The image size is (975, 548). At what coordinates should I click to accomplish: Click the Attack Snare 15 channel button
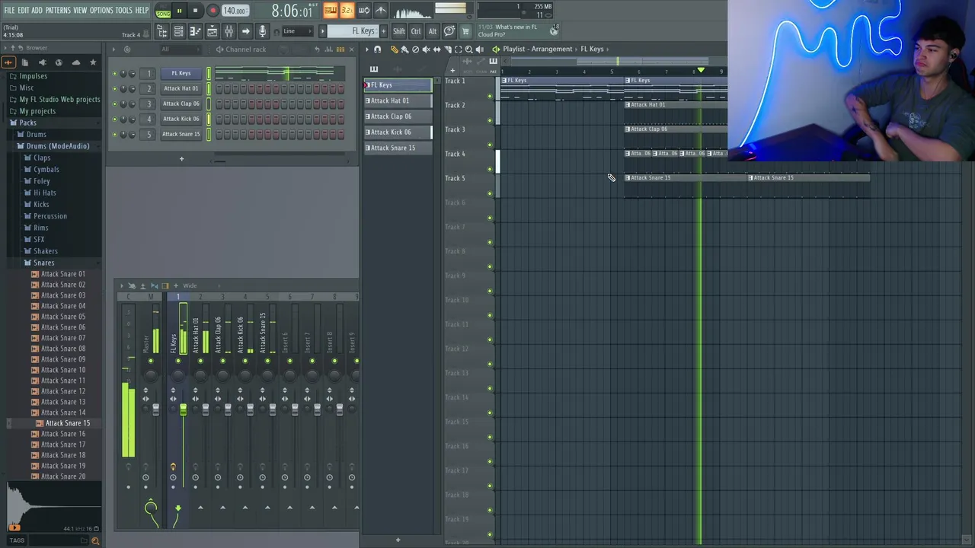tap(181, 134)
